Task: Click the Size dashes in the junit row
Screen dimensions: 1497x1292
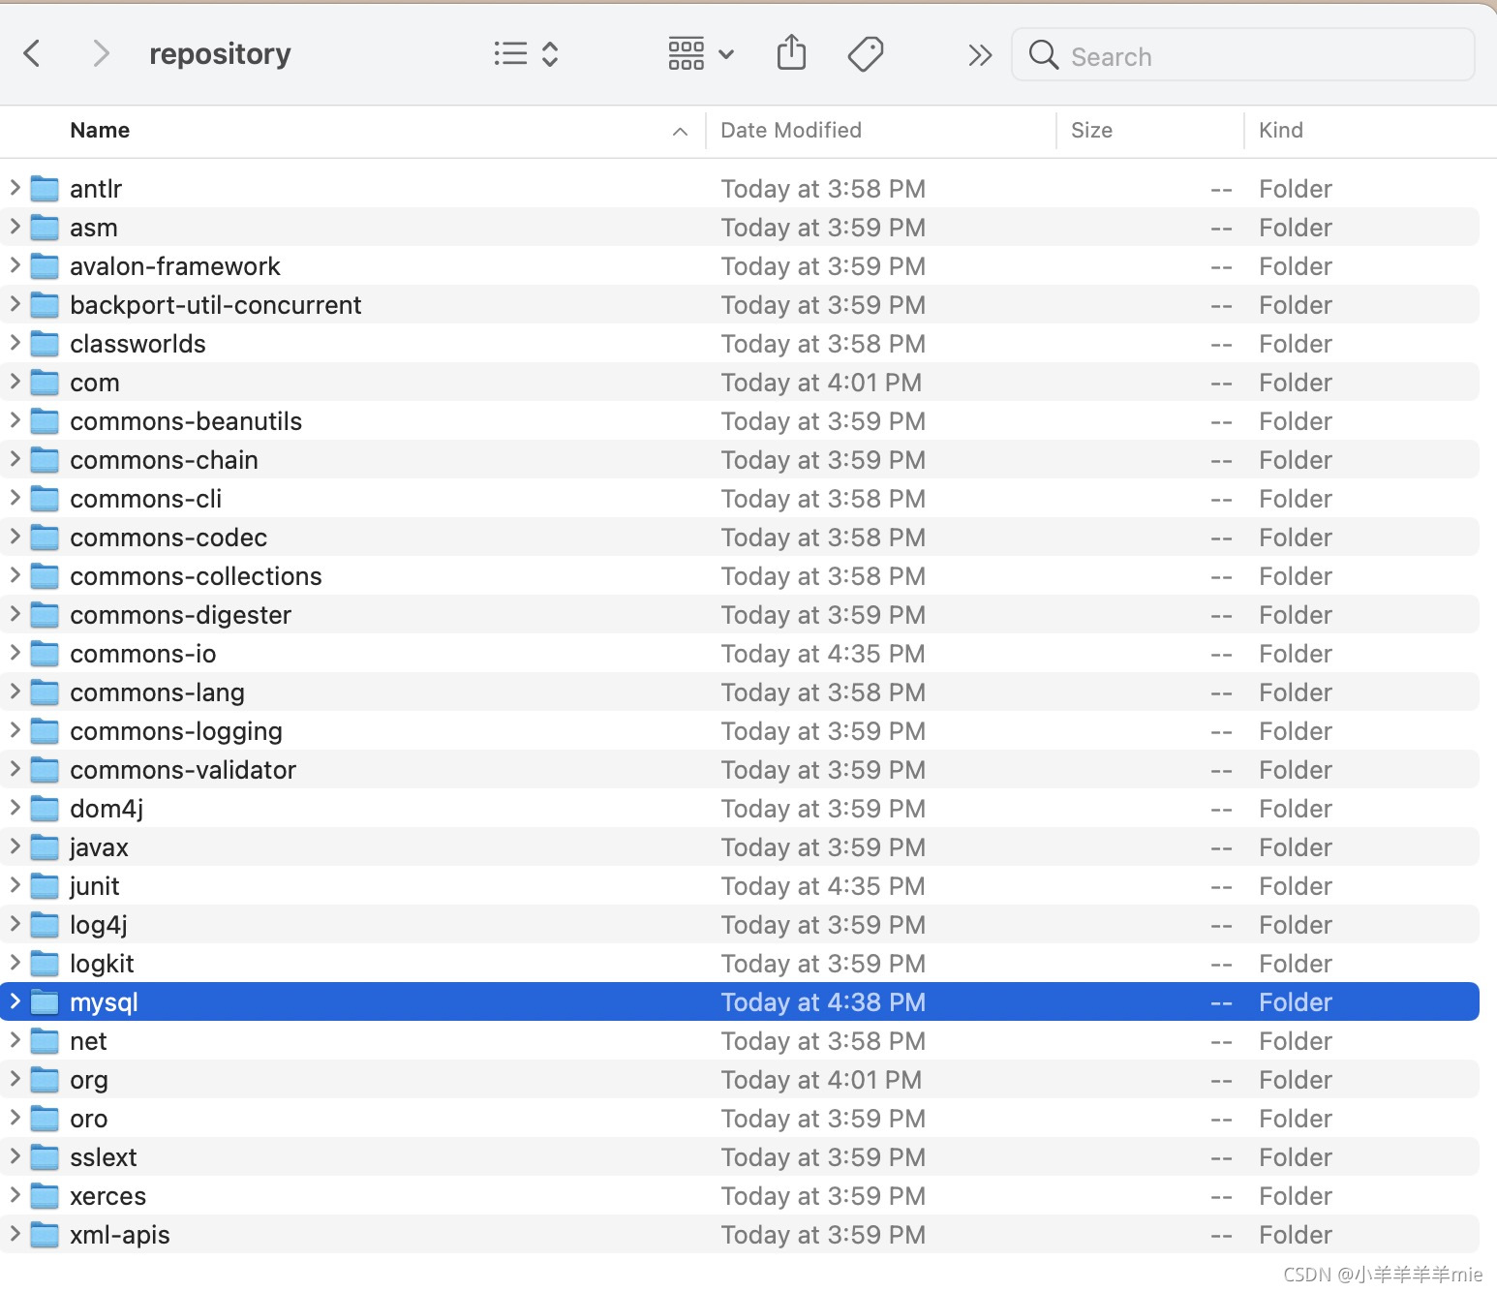Action: [x=1221, y=887]
